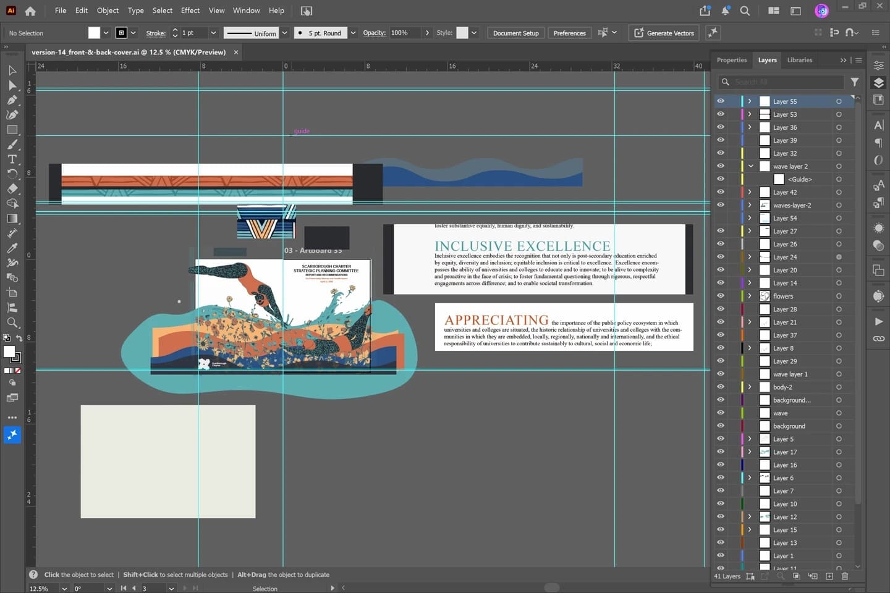Open the Share document icon
The height and width of the screenshot is (593, 890).
coord(705,11)
